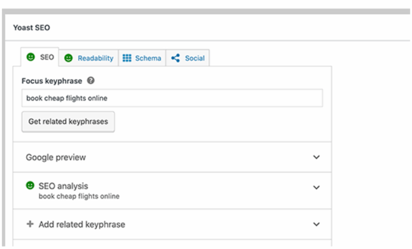The image size is (412, 249).
Task: Click the Social share icon
Action: coord(175,58)
